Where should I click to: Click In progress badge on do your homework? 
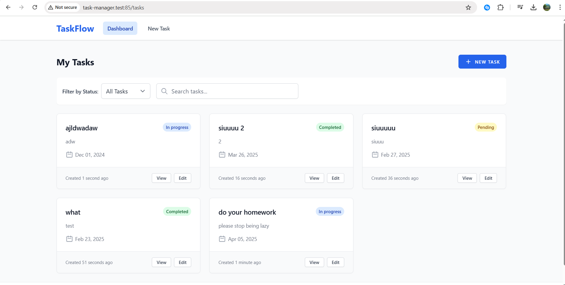point(330,211)
